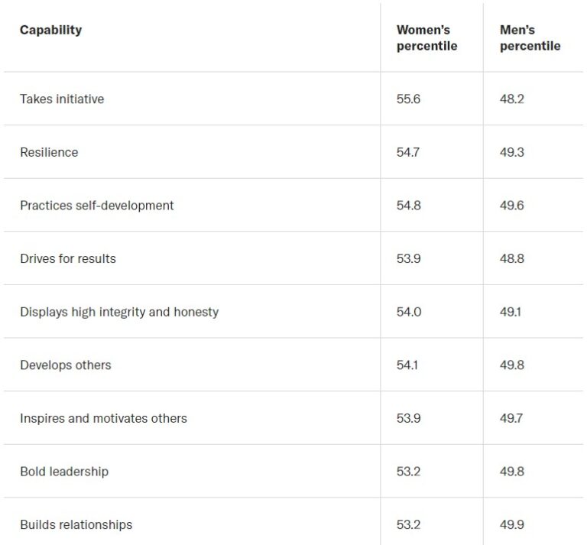Click the Resilience capability cell
The image size is (587, 545).
pos(49,152)
